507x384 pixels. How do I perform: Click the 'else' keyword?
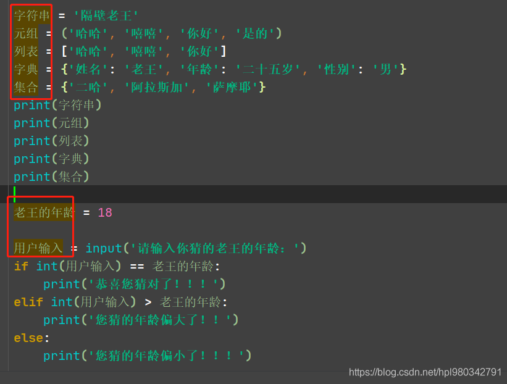(28, 338)
